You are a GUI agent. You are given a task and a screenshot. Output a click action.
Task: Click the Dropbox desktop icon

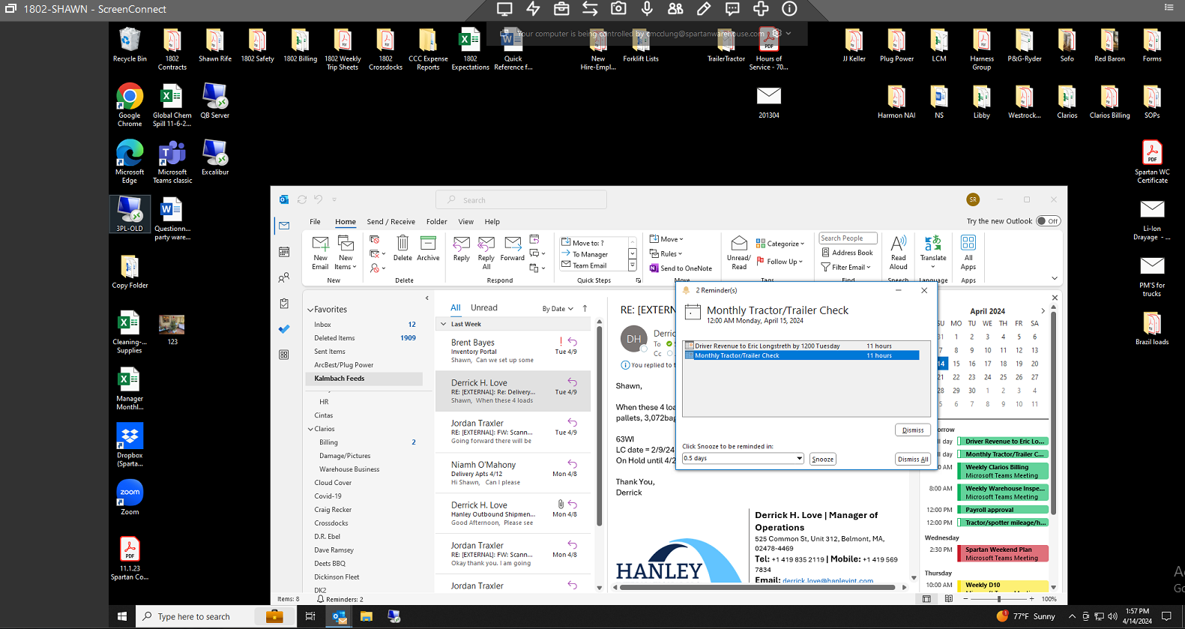pyautogui.click(x=130, y=445)
